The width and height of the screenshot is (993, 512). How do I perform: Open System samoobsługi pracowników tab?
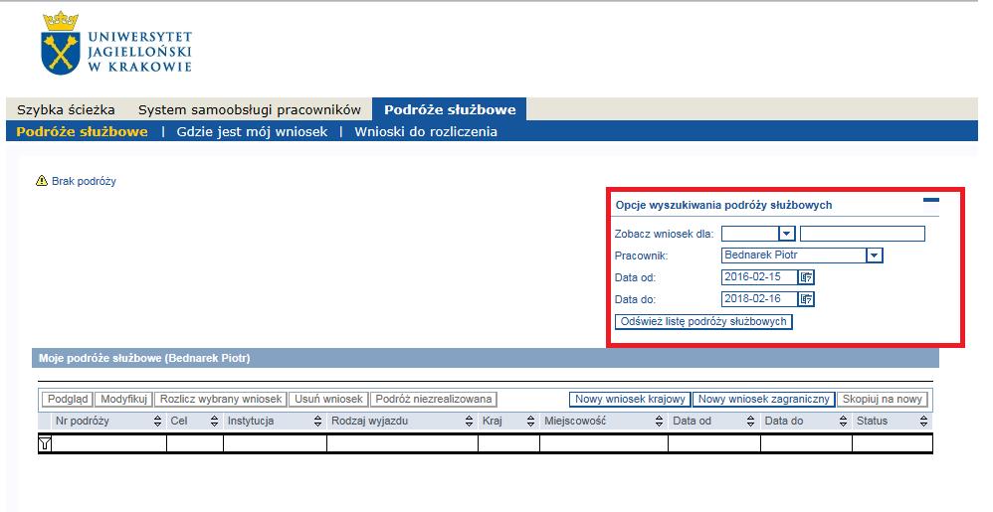(x=250, y=109)
